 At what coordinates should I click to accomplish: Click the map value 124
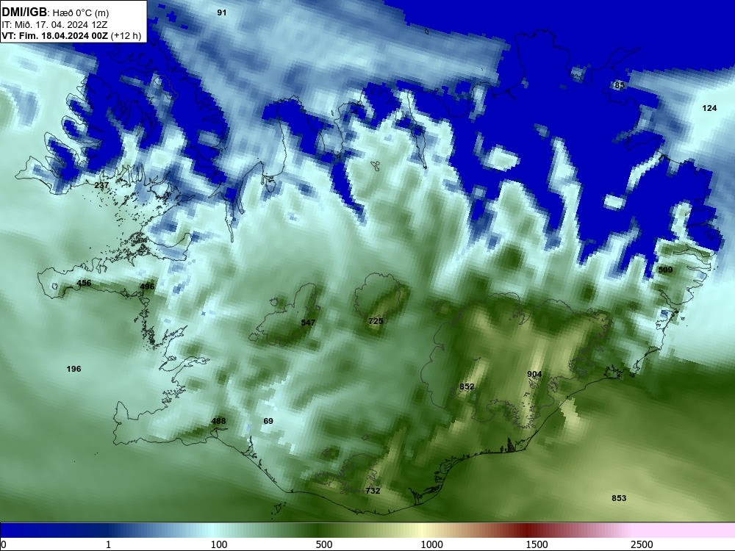(709, 108)
